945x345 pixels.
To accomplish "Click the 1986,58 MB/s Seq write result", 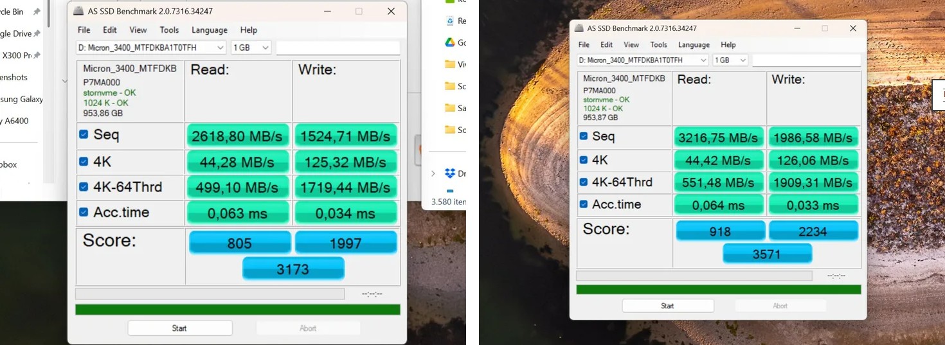I will click(x=813, y=137).
